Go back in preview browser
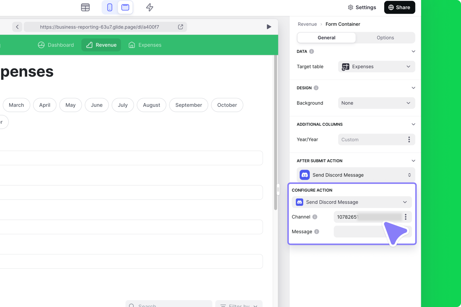The image size is (461, 307). [17, 27]
